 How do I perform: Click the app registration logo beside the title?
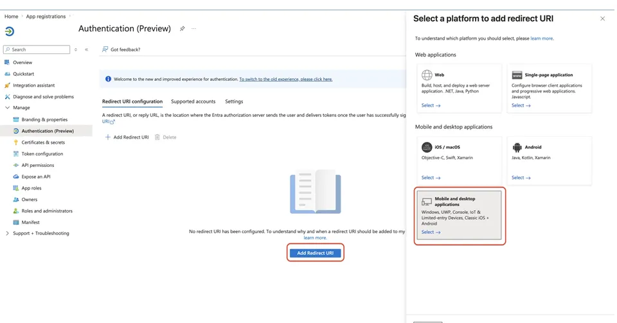[x=10, y=31]
